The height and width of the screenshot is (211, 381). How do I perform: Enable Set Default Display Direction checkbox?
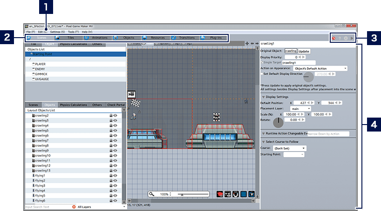coord(262,74)
